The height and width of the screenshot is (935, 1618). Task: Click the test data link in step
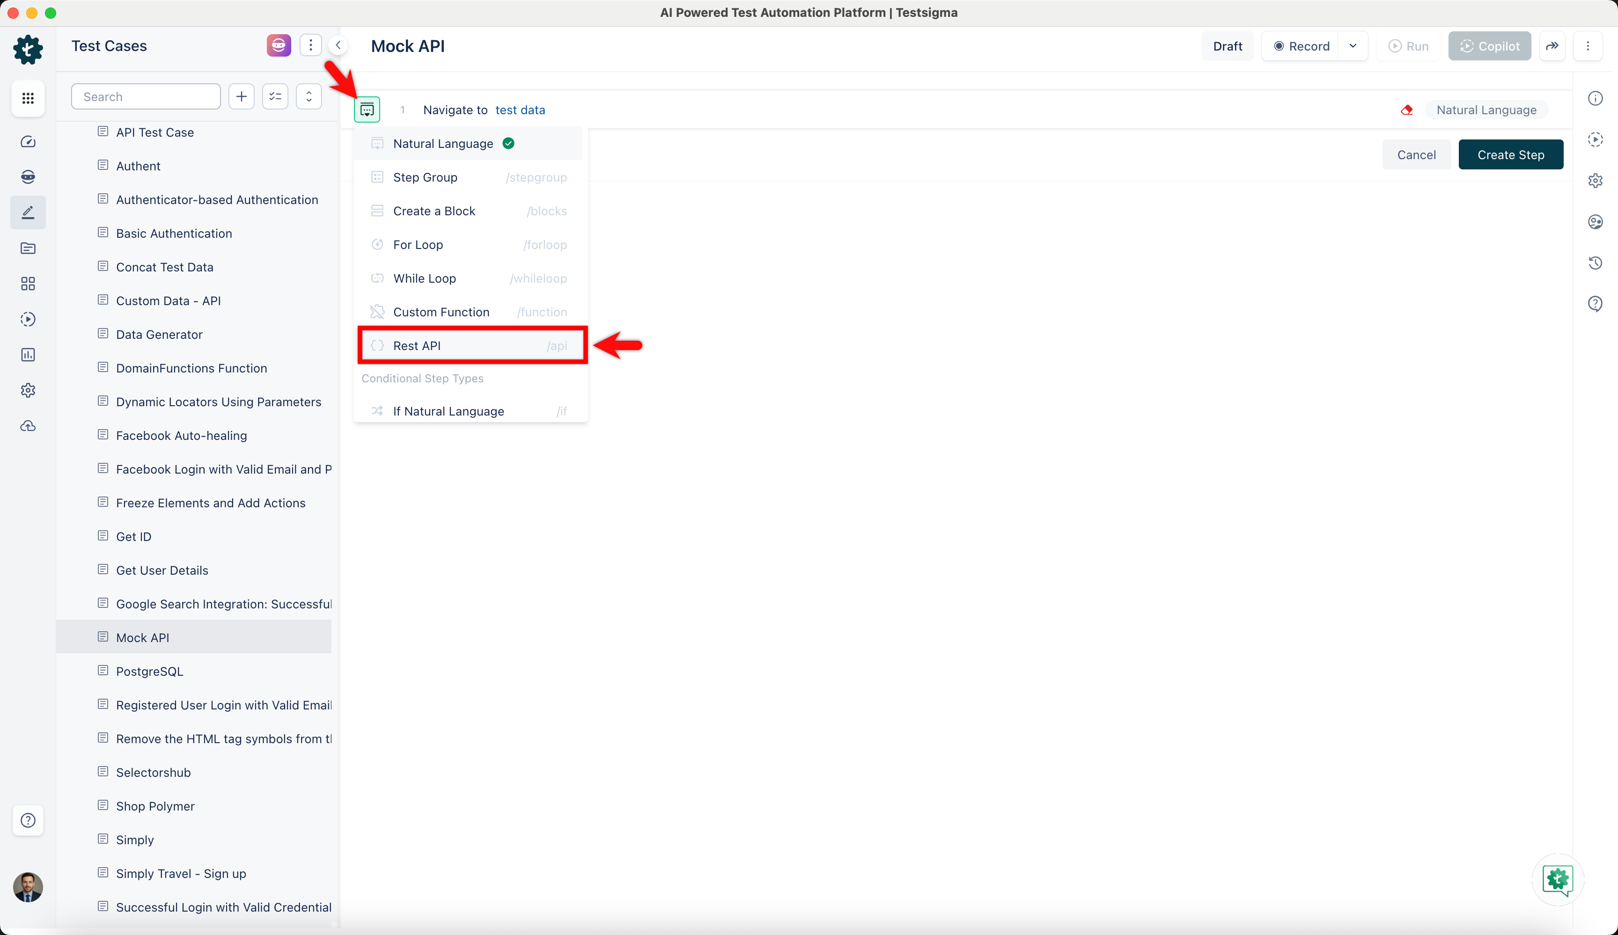coord(520,110)
